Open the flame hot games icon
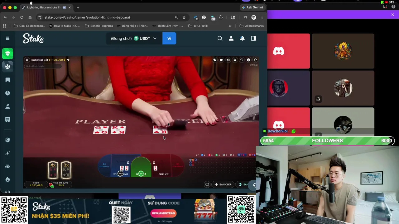Screen dimensions: 399x224 [8, 180]
